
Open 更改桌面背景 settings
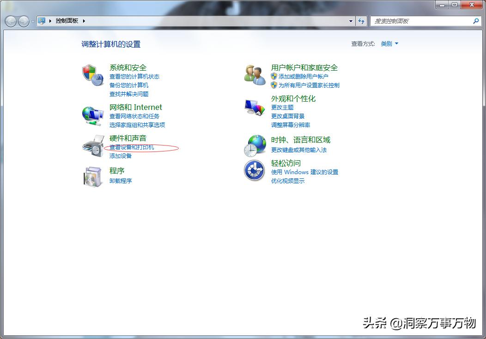click(x=287, y=116)
